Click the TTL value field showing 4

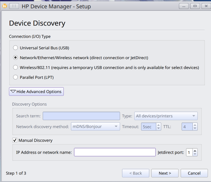click(x=187, y=127)
